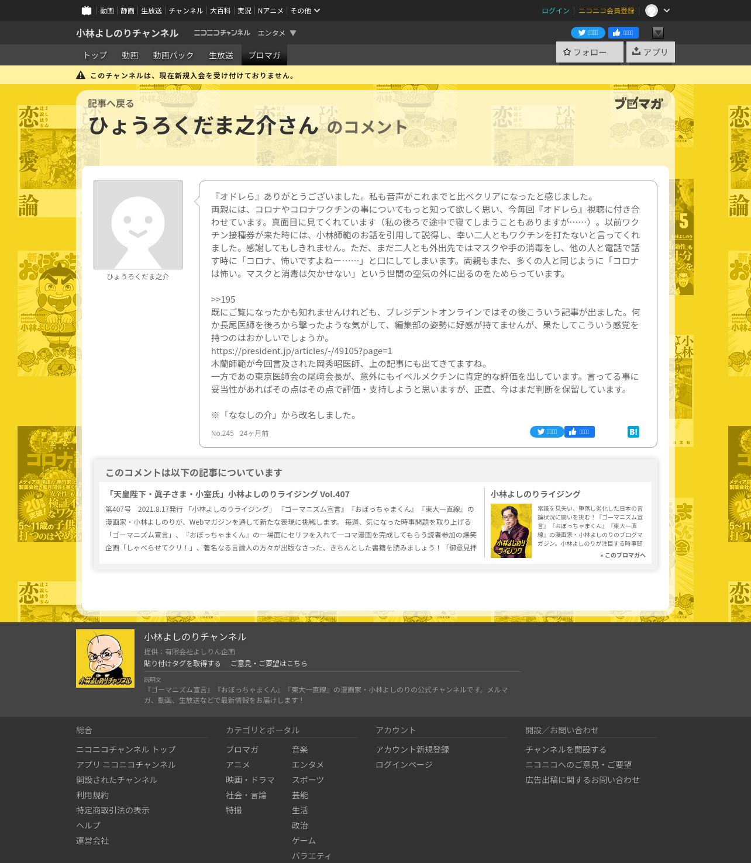
Task: Open the user avatar icon in header
Action: point(652,11)
